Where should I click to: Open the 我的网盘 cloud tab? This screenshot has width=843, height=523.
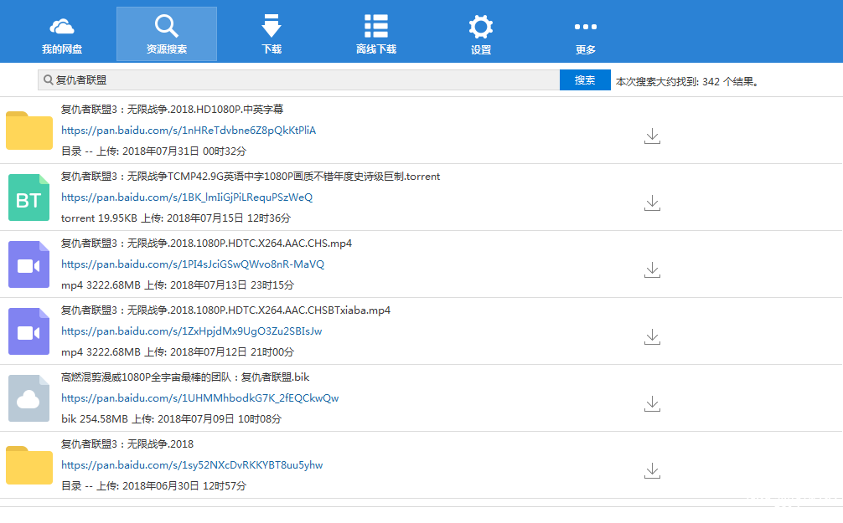(62, 34)
